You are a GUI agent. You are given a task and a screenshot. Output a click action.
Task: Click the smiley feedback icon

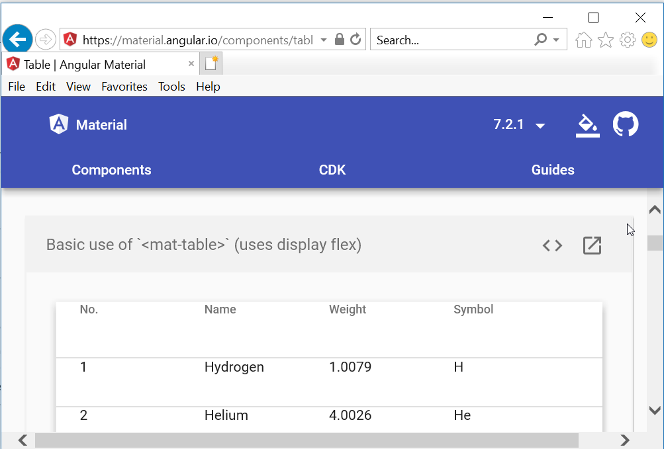point(649,40)
